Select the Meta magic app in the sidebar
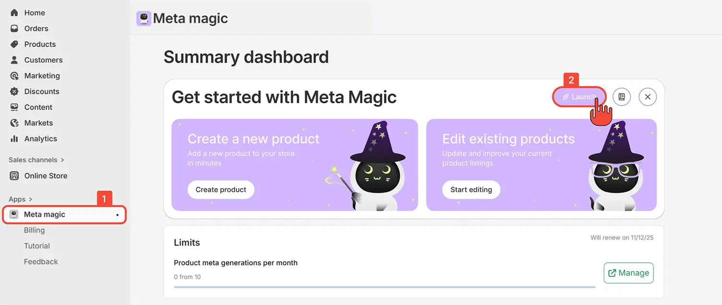The height and width of the screenshot is (305, 722). (x=46, y=214)
